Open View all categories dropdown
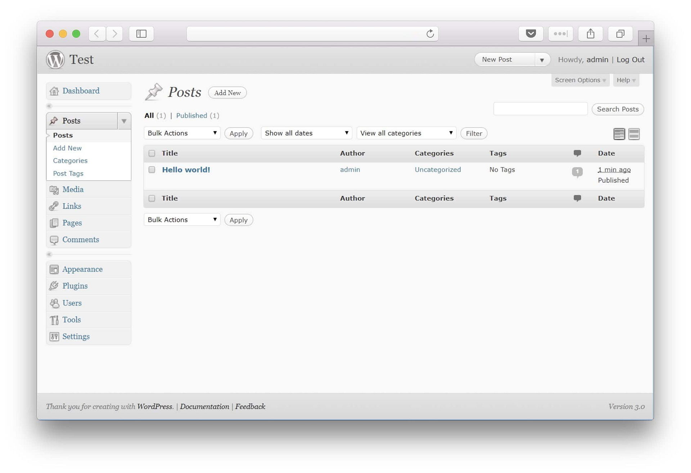This screenshot has width=691, height=473. [x=406, y=133]
